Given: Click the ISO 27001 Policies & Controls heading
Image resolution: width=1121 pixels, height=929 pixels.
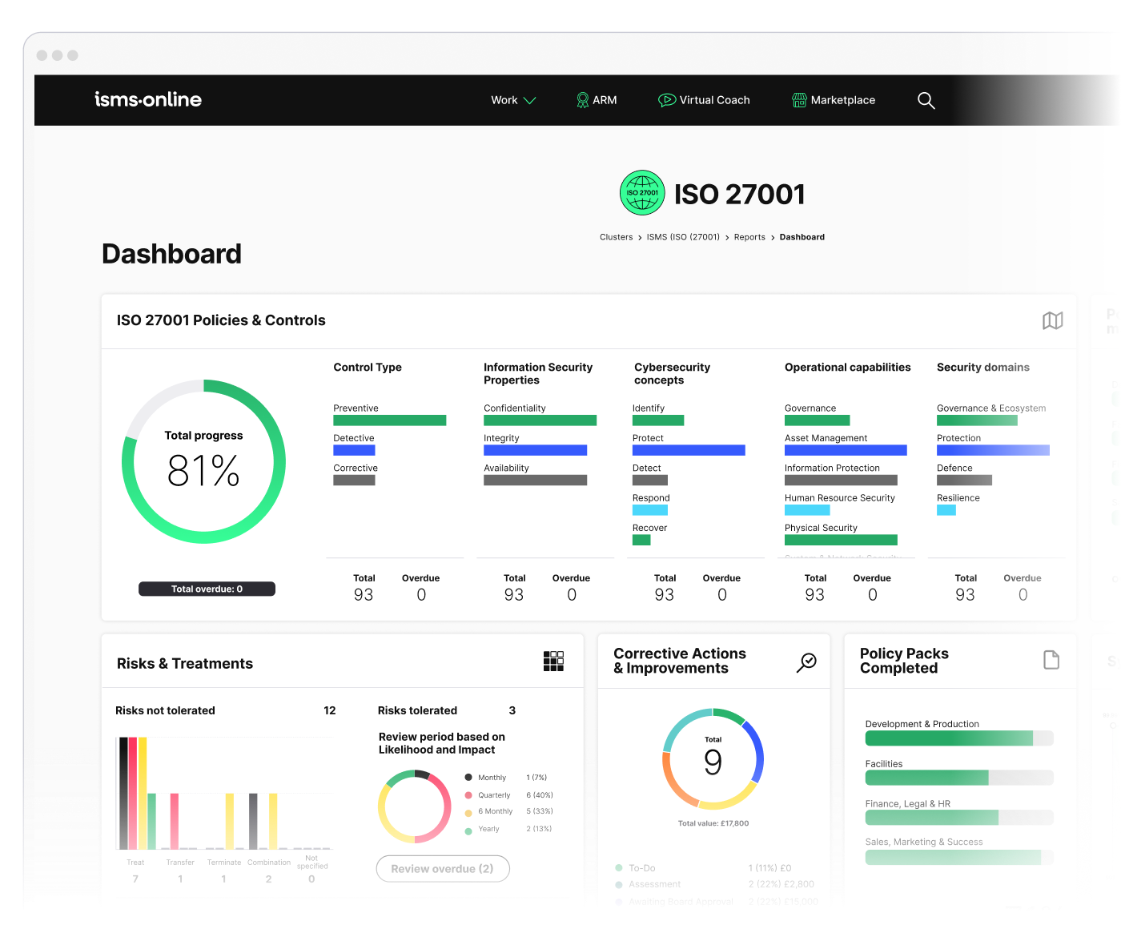Looking at the screenshot, I should 221,320.
